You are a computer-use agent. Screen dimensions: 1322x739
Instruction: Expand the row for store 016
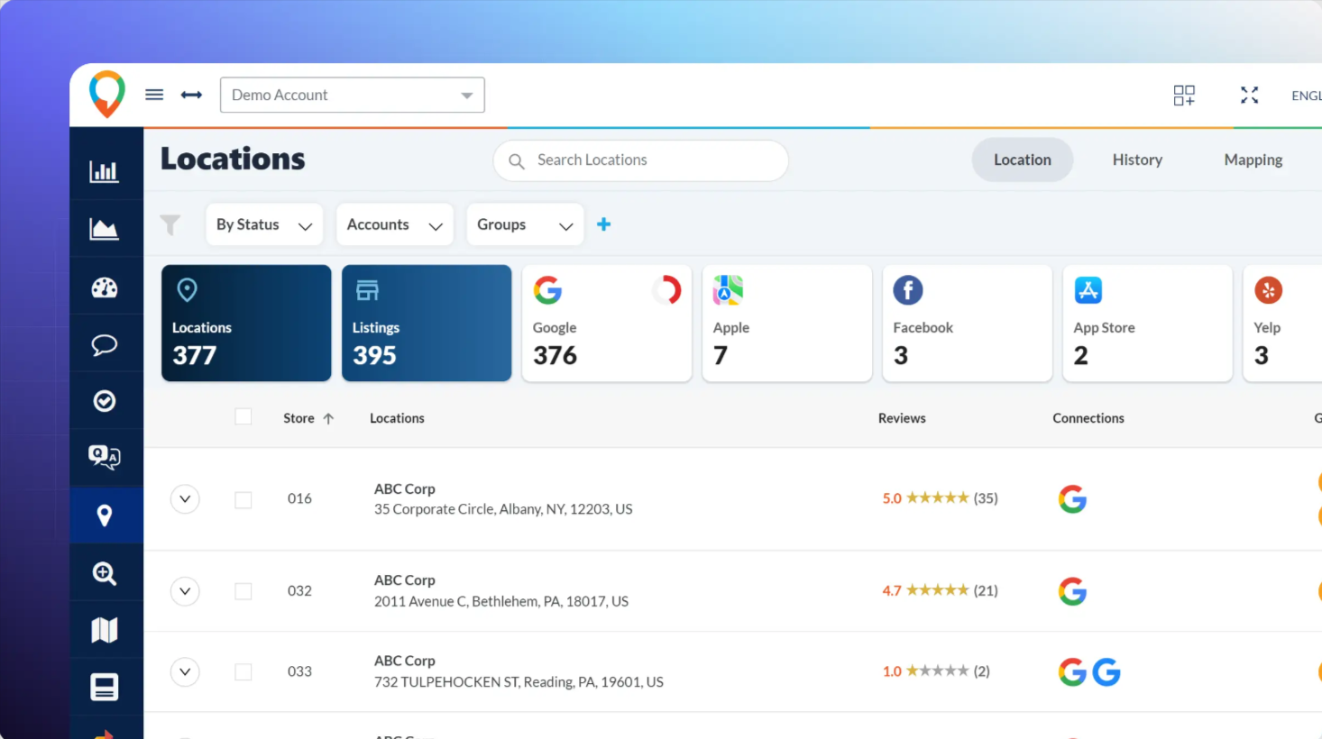point(185,499)
